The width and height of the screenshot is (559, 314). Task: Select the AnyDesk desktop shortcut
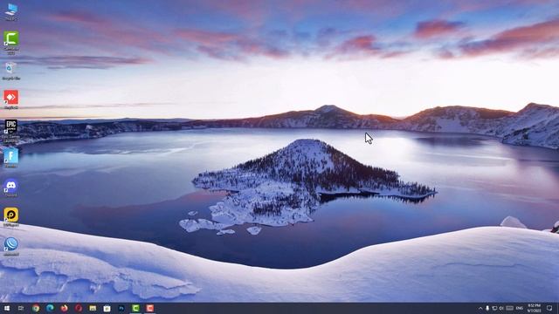point(11,99)
